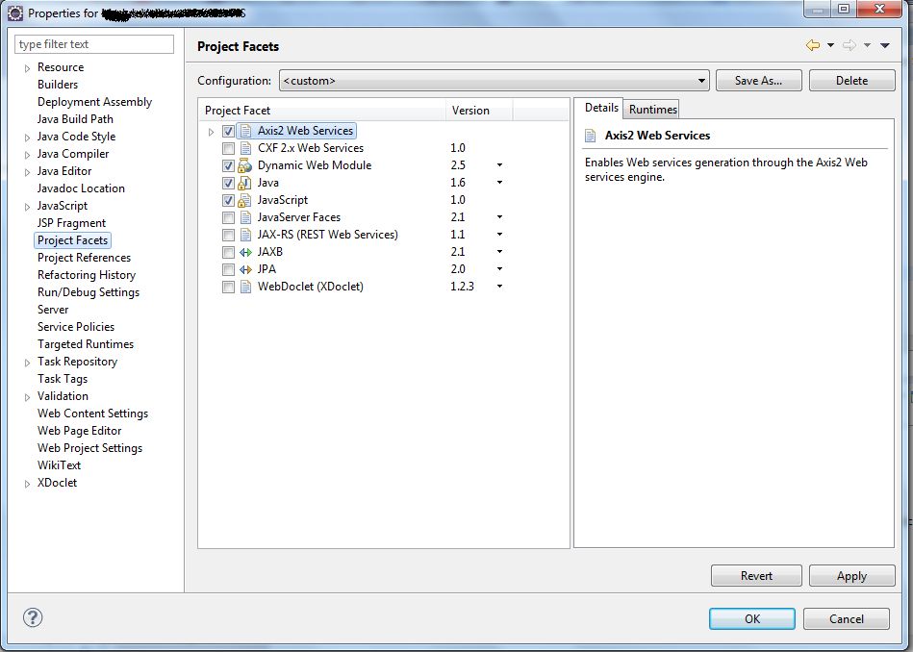913x652 pixels.
Task: Open the view menu triangle in header
Action: 885,45
